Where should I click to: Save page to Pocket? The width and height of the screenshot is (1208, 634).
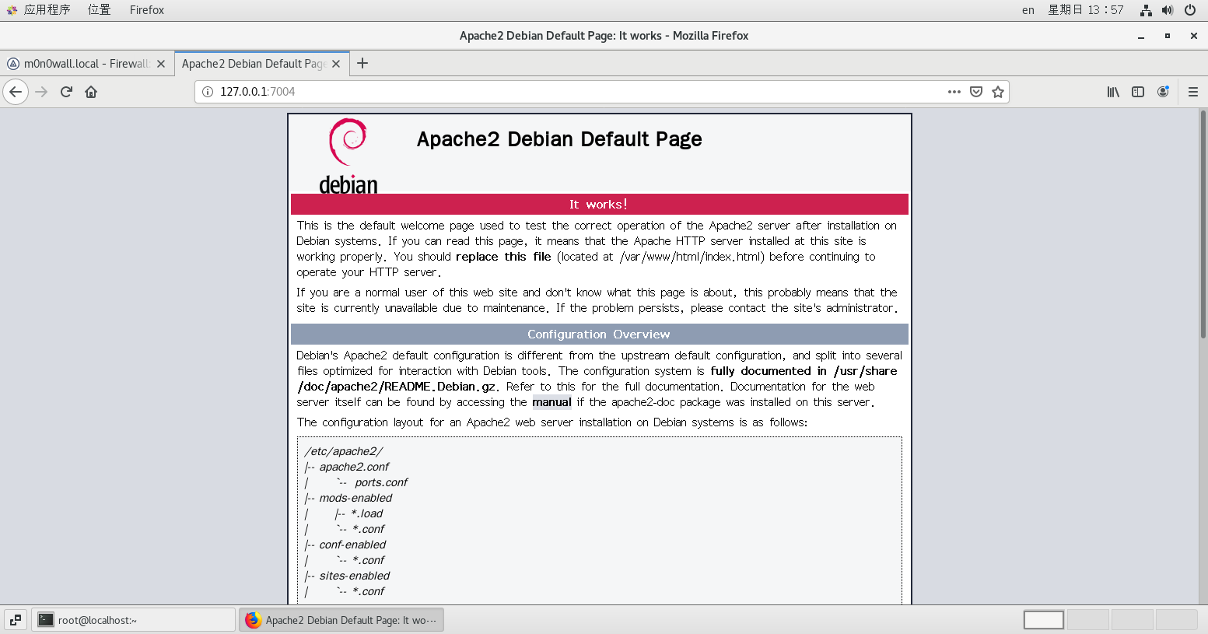[976, 92]
